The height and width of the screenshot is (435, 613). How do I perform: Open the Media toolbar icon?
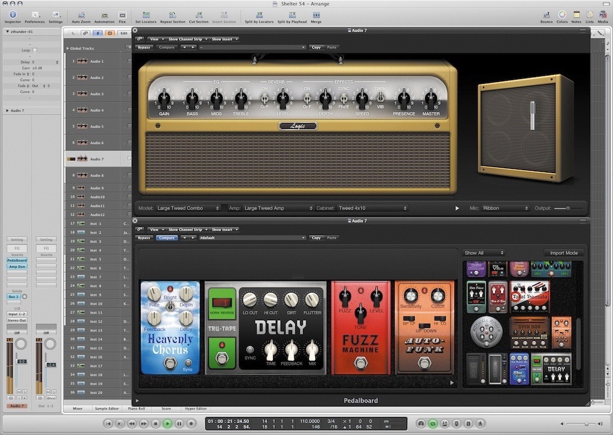[x=602, y=15]
